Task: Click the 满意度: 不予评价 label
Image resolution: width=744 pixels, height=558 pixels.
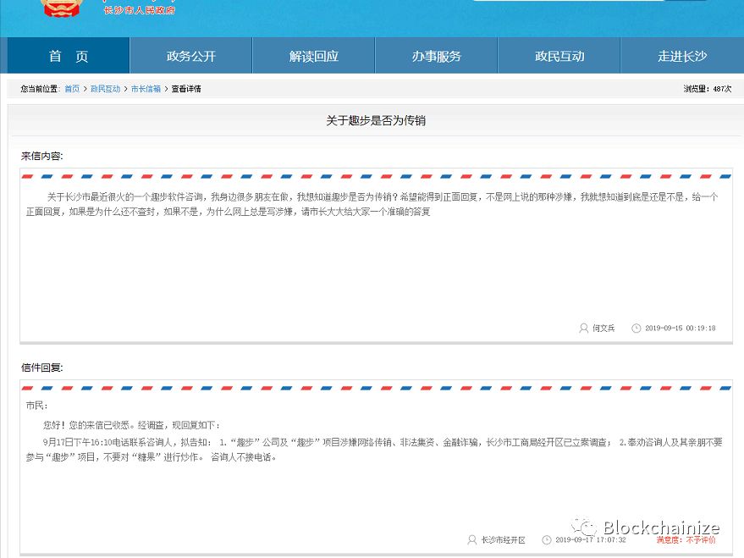Action: [x=686, y=540]
